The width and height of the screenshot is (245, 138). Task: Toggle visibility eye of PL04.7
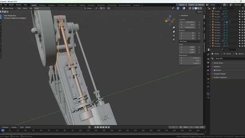242,38
